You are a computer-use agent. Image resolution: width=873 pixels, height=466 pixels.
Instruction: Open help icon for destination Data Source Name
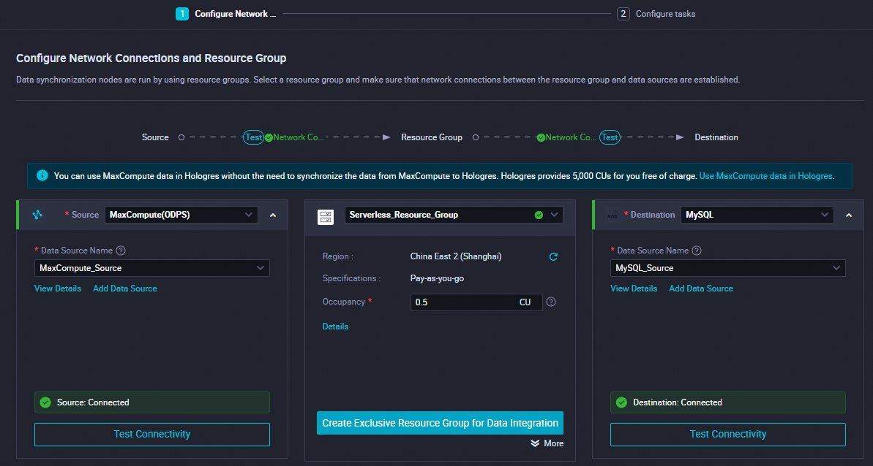coord(697,251)
